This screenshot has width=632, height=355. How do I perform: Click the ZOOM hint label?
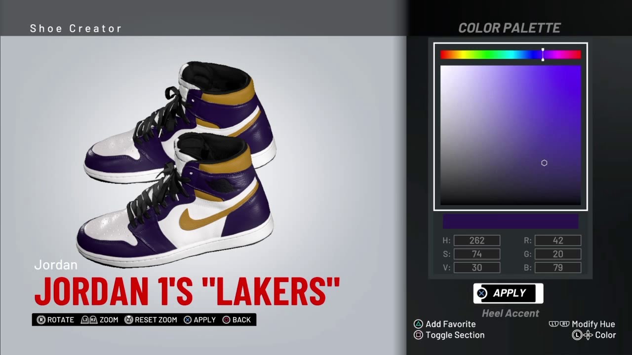109,320
